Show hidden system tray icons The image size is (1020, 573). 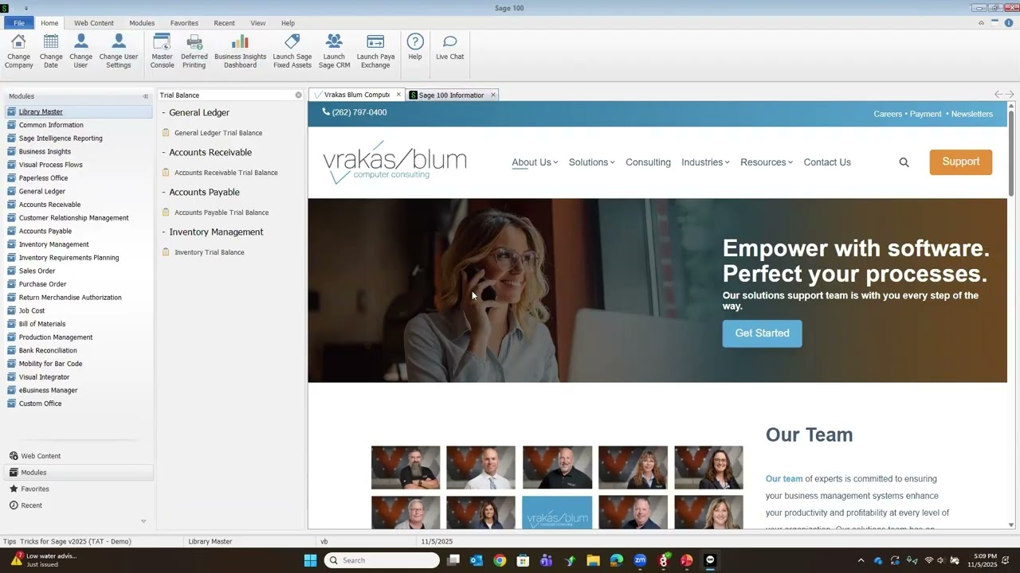click(861, 560)
